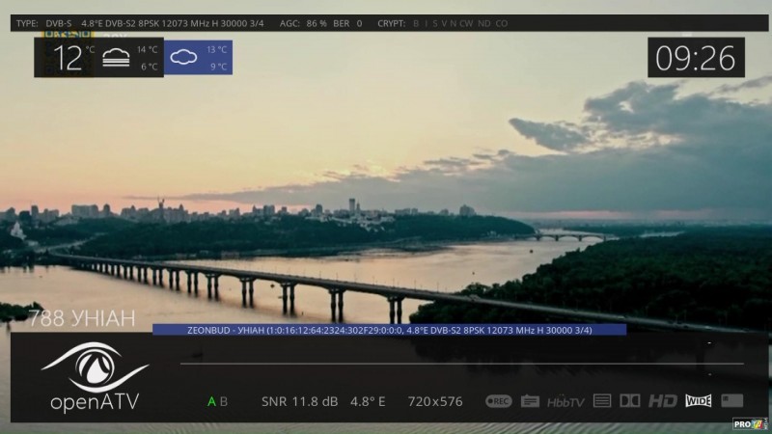Click the openATV eye logo
This screenshot has height=434, width=772.
tap(95, 370)
